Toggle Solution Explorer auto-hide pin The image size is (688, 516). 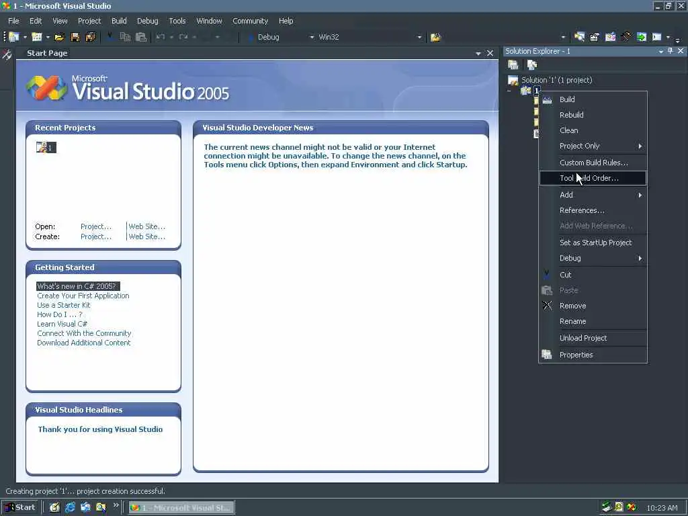click(670, 51)
